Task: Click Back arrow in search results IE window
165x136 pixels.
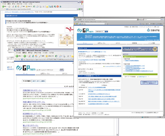Action: point(17,56)
